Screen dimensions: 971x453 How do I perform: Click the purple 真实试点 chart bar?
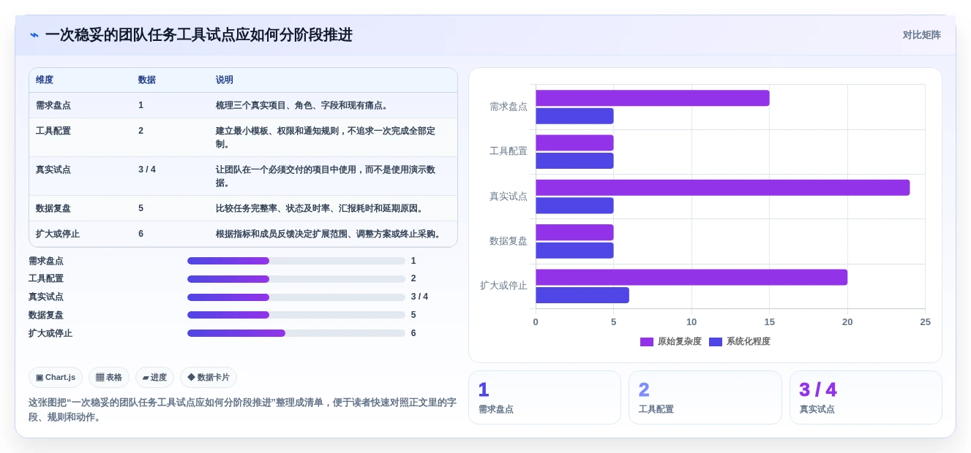coord(722,188)
